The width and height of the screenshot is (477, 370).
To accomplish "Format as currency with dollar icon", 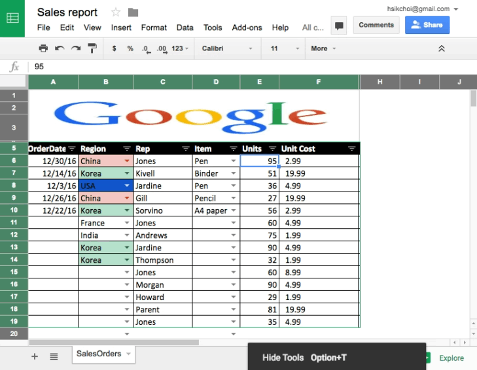I will click(114, 48).
